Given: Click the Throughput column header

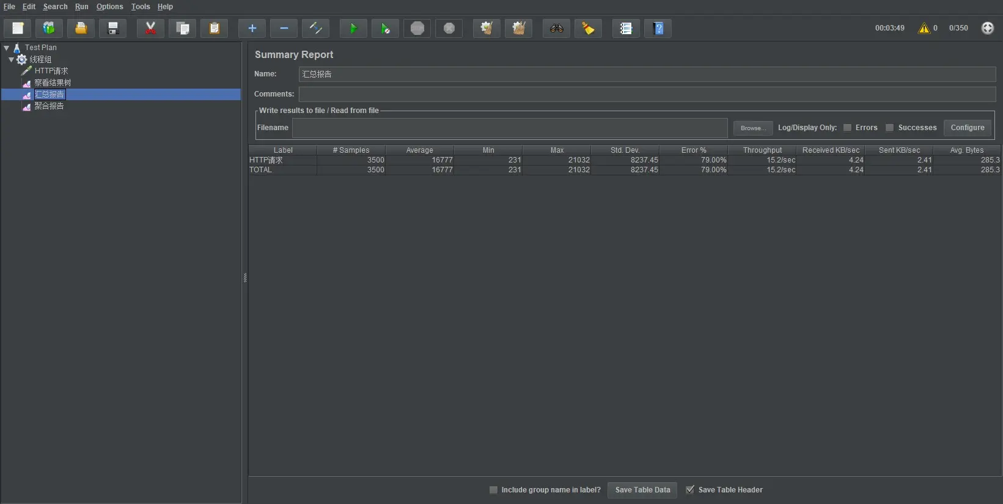Looking at the screenshot, I should click(x=762, y=150).
